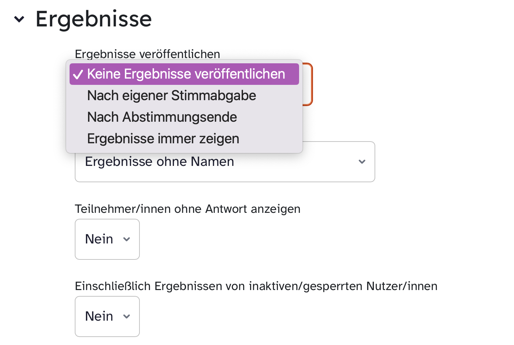Click the "Teilnehmer/innen ohne Antwort anzeigen" label
Screen dimensions: 514x345
[187, 209]
